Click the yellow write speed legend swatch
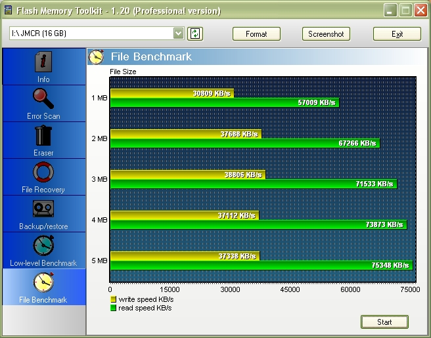 (114, 299)
